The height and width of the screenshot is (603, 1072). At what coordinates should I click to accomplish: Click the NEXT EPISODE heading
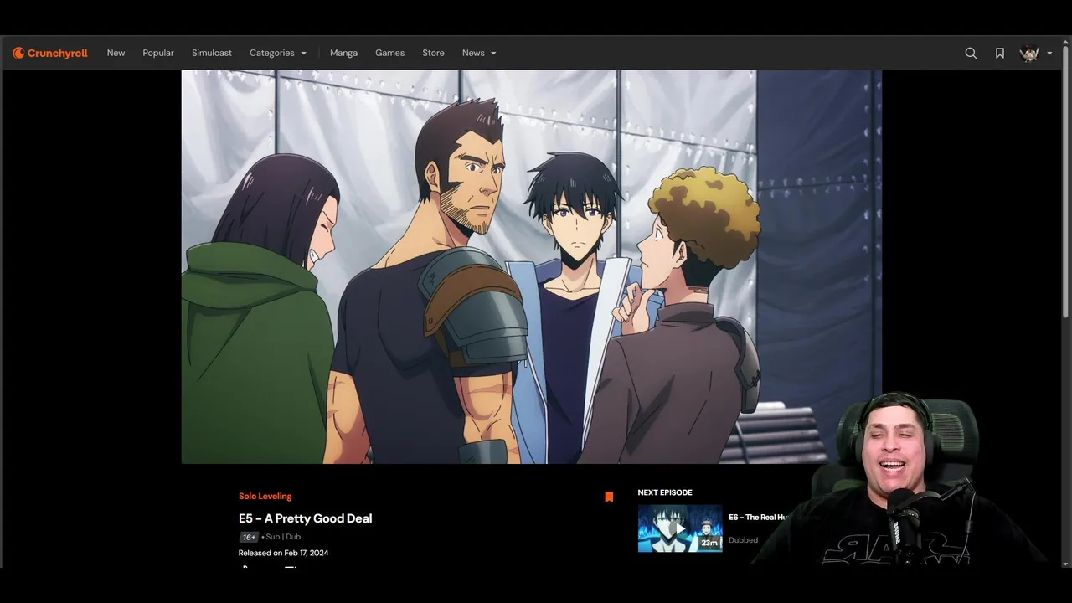[x=665, y=492]
